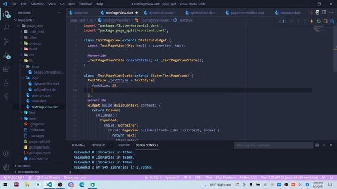This screenshot has width=337, height=189.
Task: Open README.md in the explorer
Action: pyautogui.click(x=39, y=159)
